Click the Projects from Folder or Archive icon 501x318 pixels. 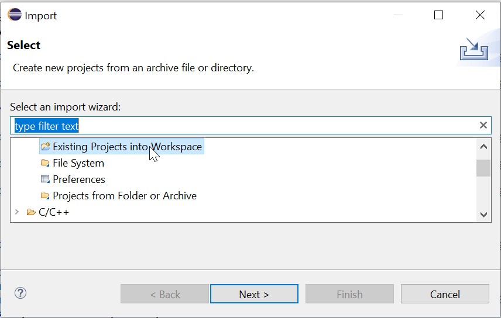pyautogui.click(x=46, y=196)
